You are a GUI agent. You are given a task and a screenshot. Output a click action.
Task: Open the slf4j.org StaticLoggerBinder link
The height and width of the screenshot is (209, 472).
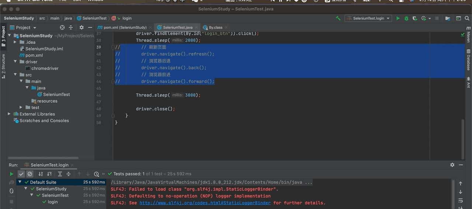[x=205, y=203]
